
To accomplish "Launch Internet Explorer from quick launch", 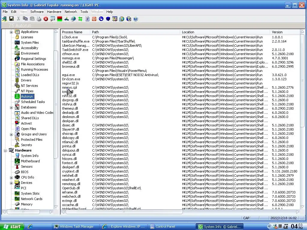I will 30,226.
